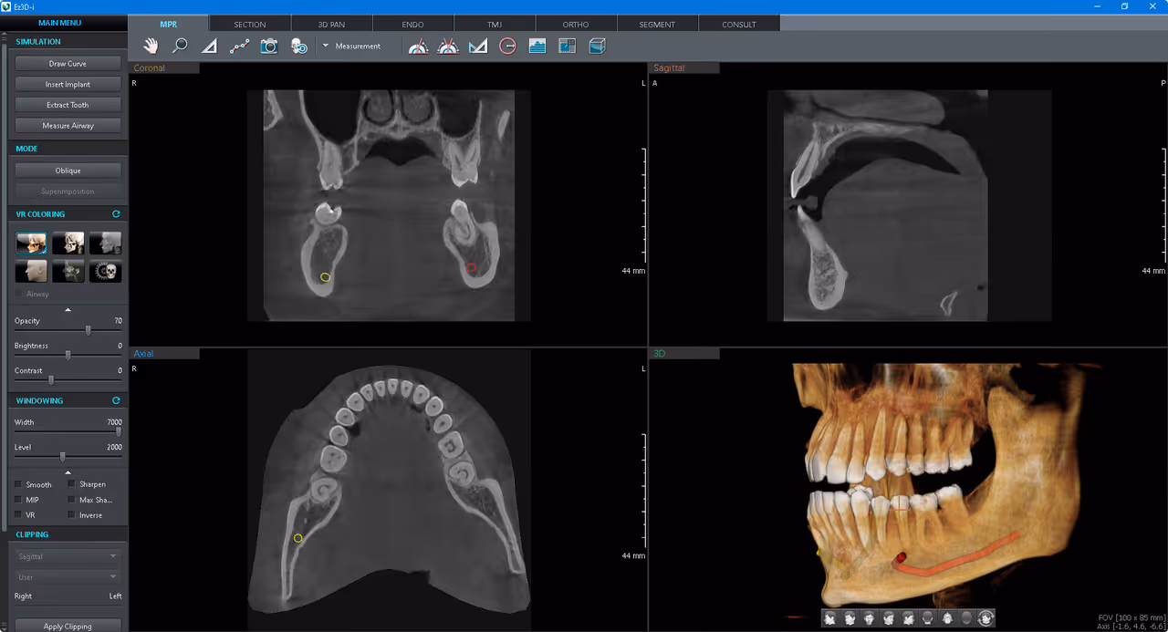This screenshot has height=632, width=1168.
Task: Choose the back-of-head orientation icon
Action: [927, 618]
